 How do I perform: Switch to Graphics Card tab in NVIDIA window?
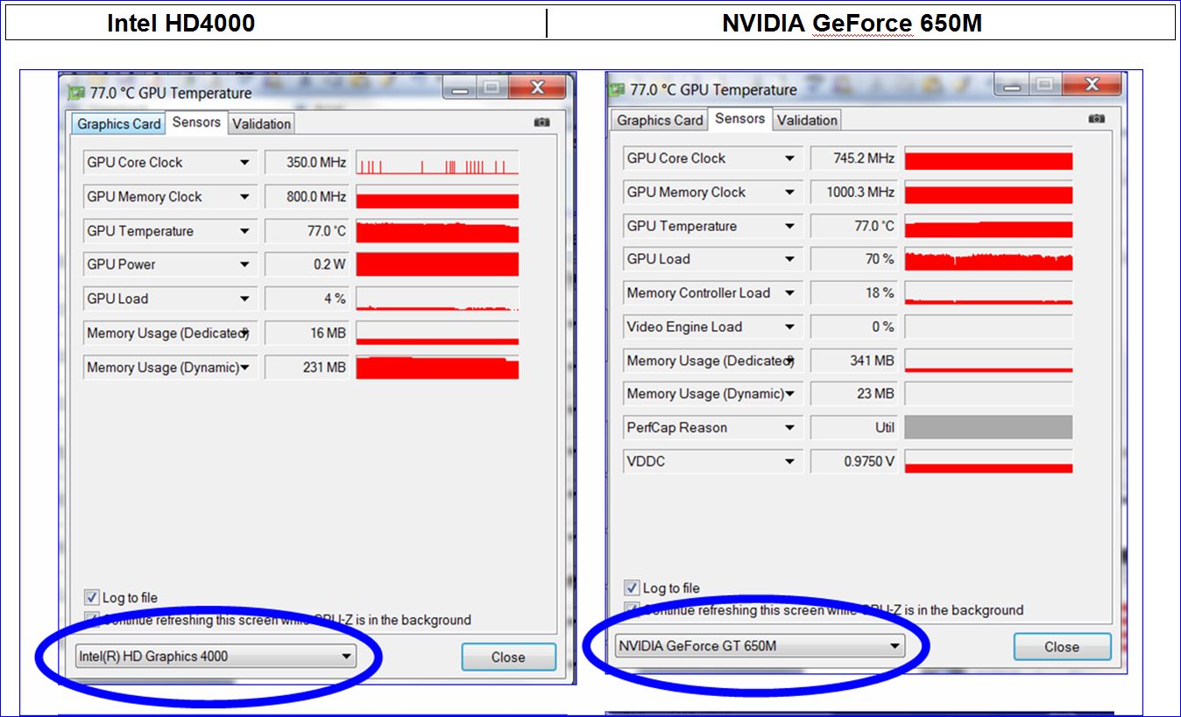click(660, 120)
